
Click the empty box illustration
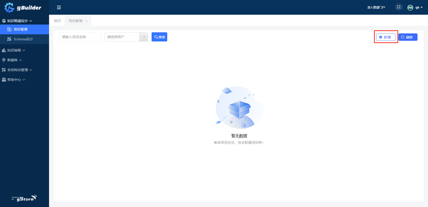pyautogui.click(x=239, y=108)
